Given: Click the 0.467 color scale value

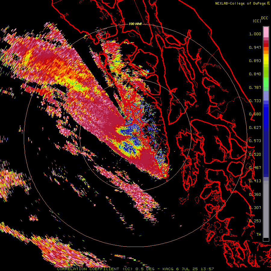Looking at the screenshot, I should click(255, 168).
